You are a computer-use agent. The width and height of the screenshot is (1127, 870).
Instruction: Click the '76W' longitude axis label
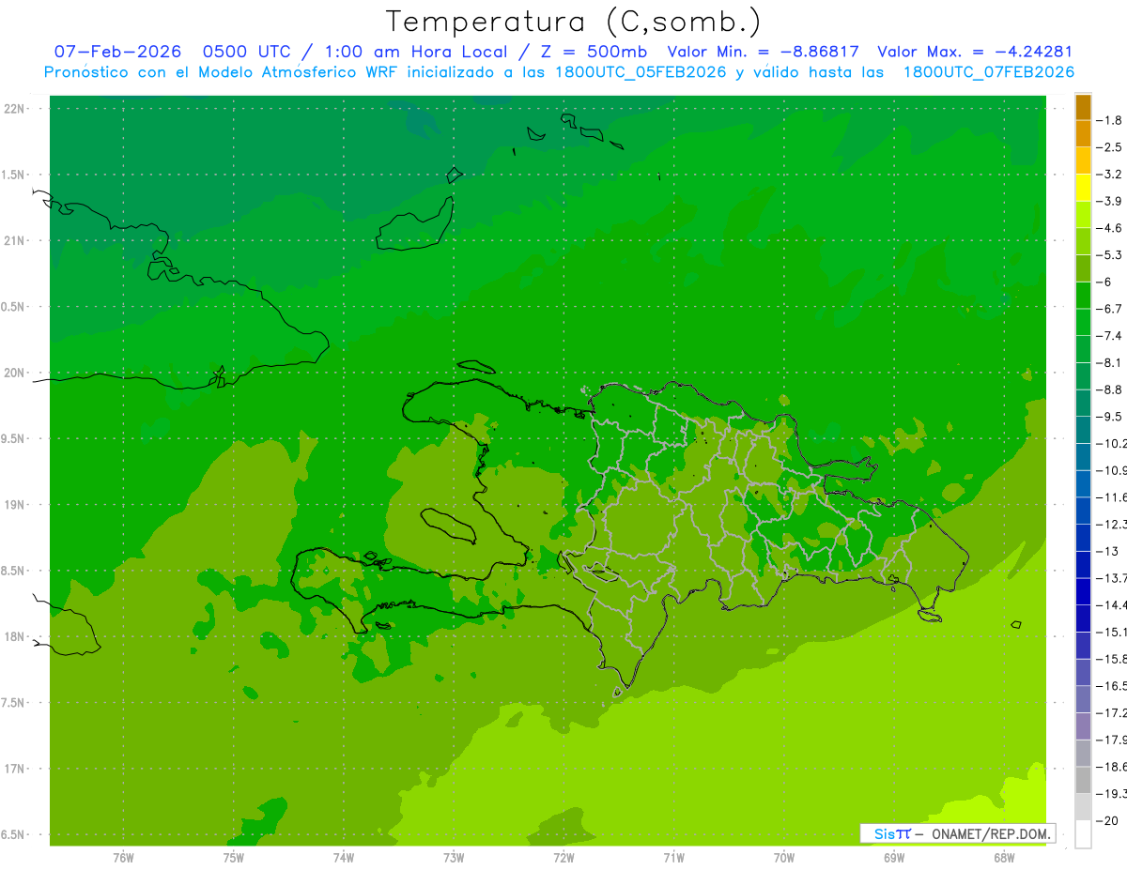[123, 858]
